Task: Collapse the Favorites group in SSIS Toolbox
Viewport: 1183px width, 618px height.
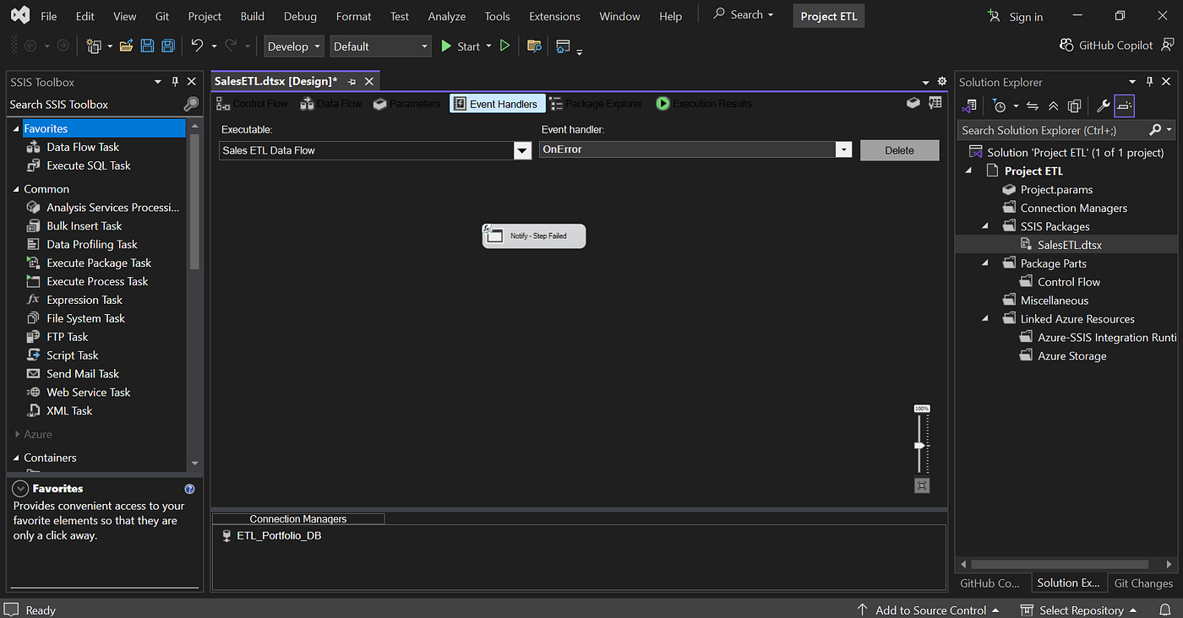Action: 16,128
